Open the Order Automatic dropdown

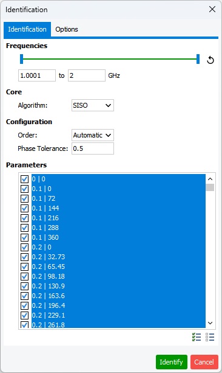93,135
